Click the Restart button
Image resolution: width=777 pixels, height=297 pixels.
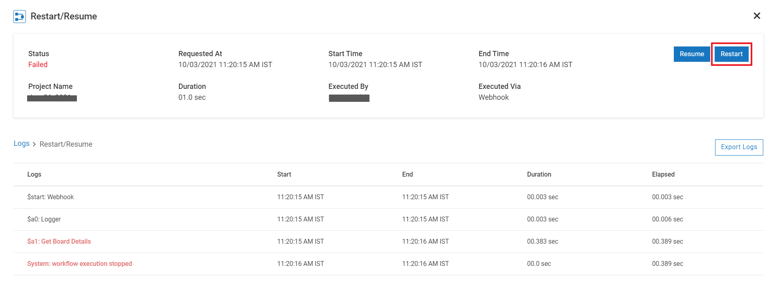coord(731,54)
